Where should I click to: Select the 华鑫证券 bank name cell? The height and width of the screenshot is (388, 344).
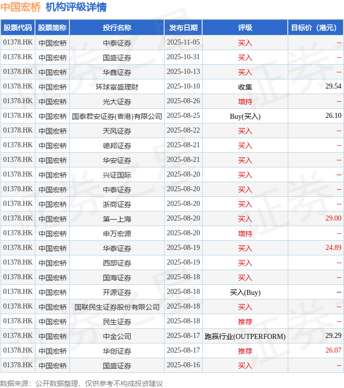click(x=117, y=72)
